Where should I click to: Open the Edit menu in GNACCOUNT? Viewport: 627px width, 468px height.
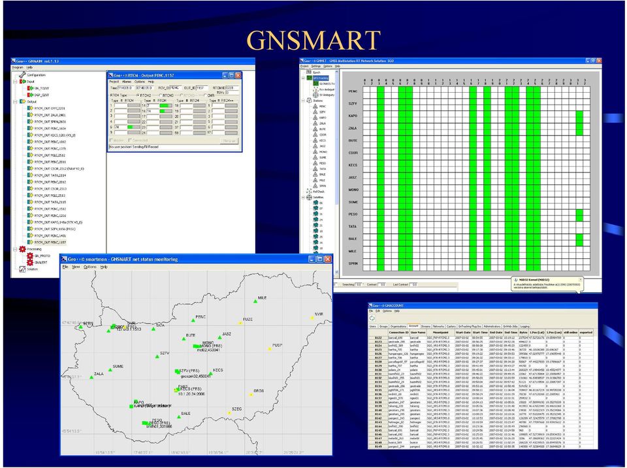[378, 311]
